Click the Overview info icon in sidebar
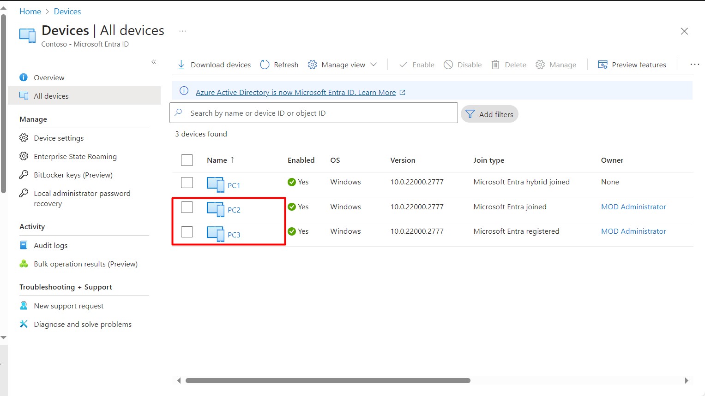The height and width of the screenshot is (396, 705). tap(24, 77)
